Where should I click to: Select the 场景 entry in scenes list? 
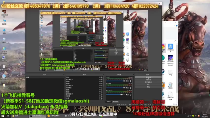pyautogui.click(x=45, y=77)
